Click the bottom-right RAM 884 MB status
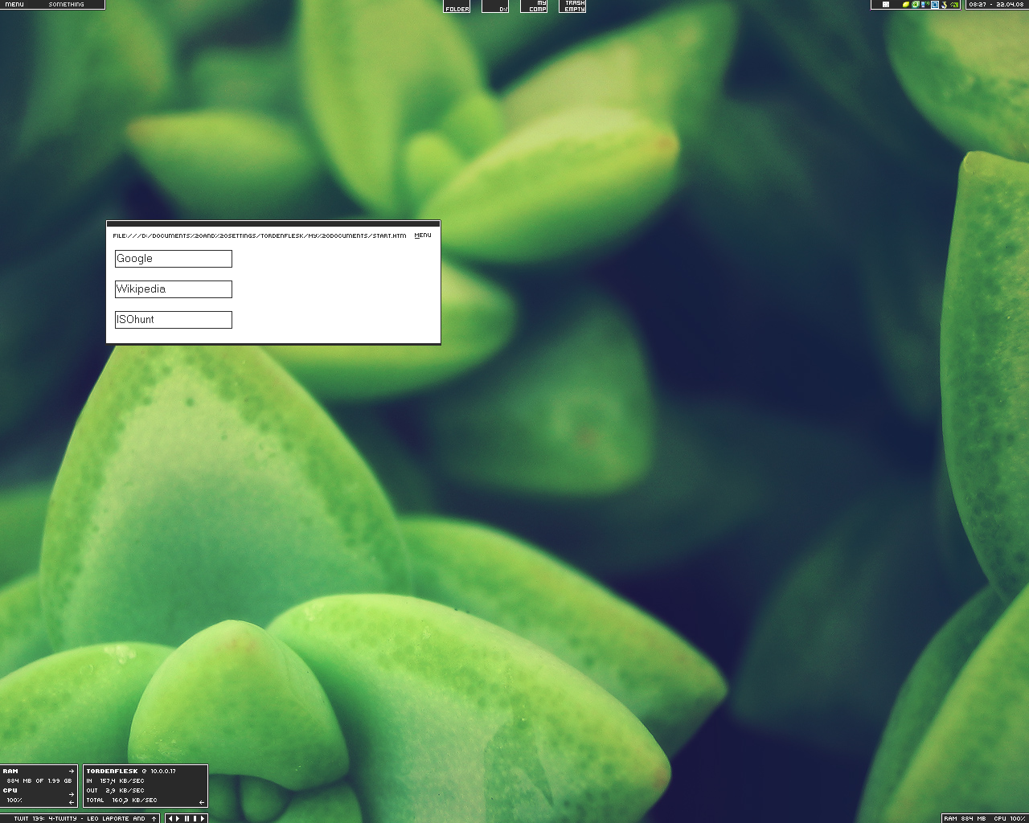The width and height of the screenshot is (1029, 823). tap(965, 819)
